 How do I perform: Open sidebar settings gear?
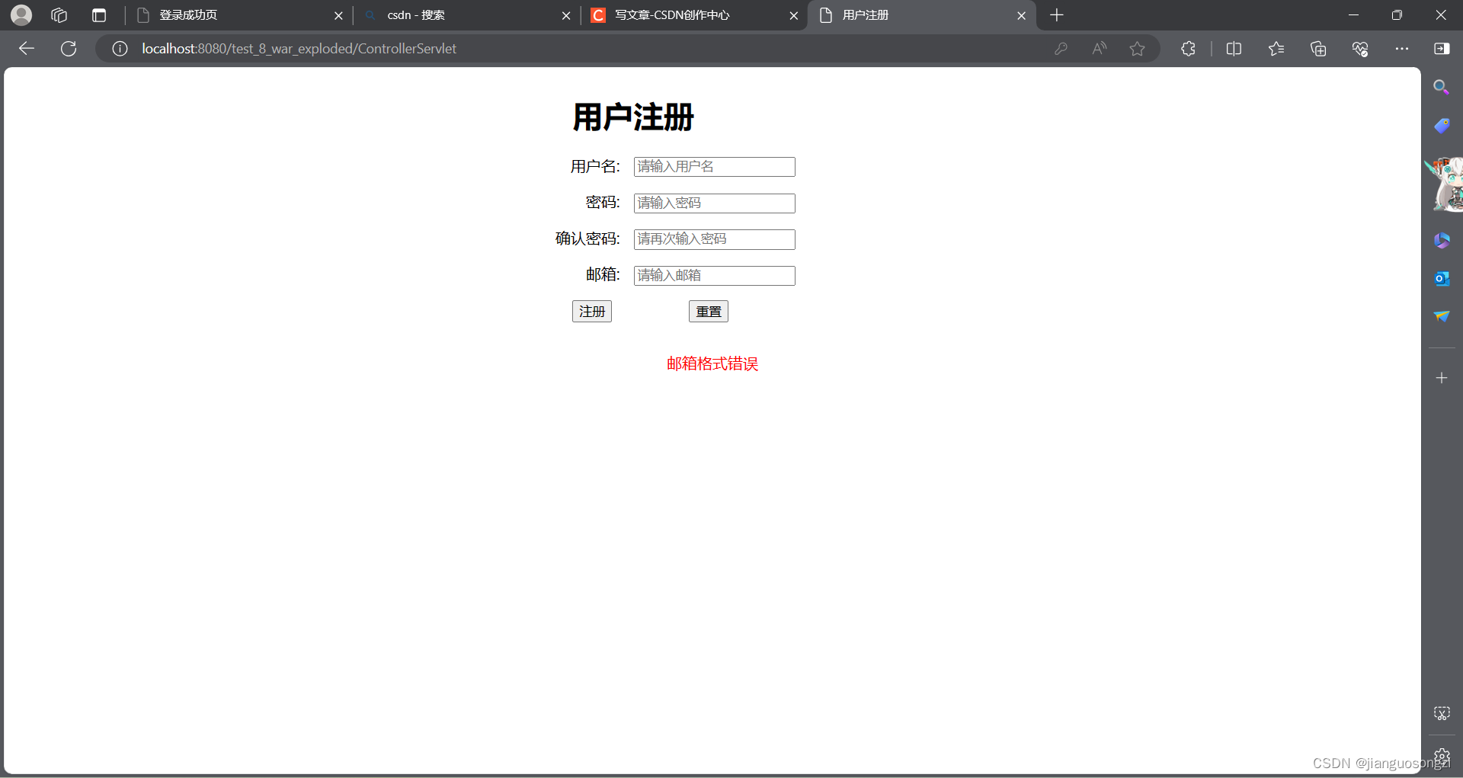(x=1442, y=757)
